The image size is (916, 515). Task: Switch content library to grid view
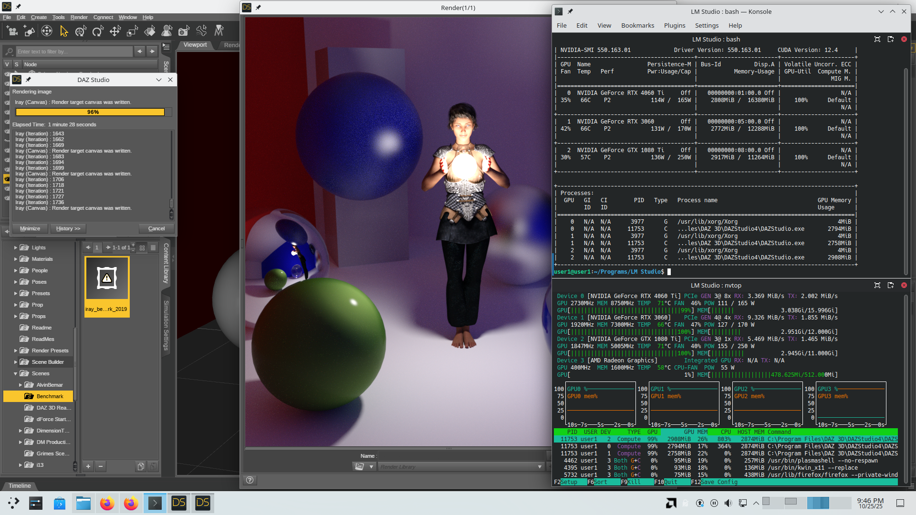[x=142, y=248]
